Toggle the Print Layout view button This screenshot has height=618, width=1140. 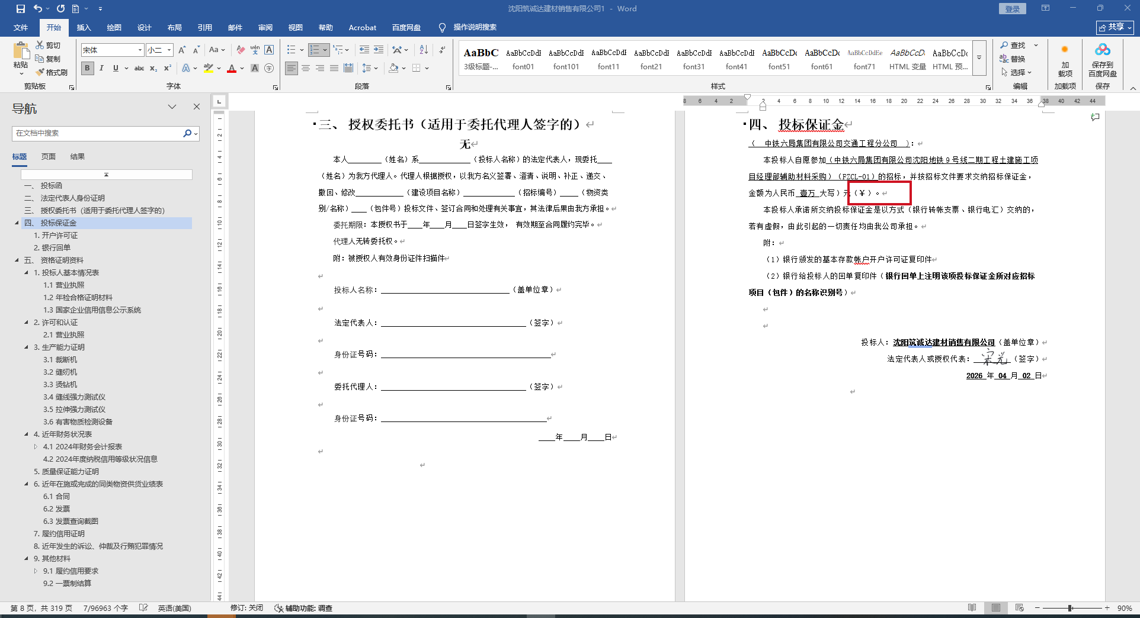[996, 608]
